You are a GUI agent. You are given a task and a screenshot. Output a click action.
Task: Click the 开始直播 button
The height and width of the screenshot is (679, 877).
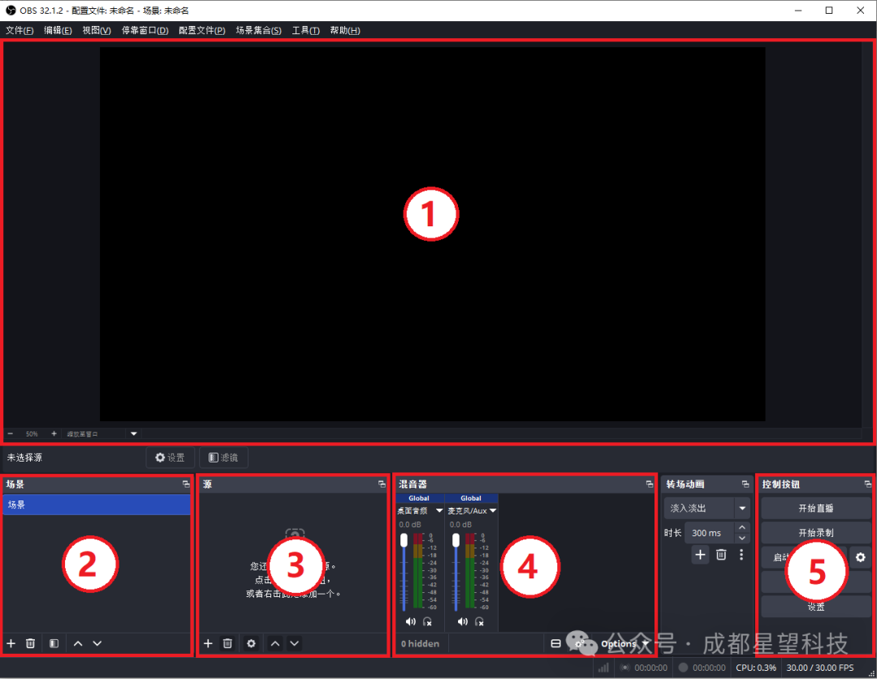click(815, 508)
